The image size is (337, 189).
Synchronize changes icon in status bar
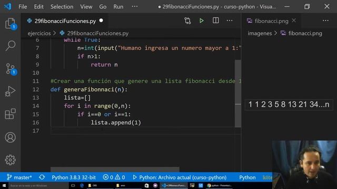[x=42, y=177]
